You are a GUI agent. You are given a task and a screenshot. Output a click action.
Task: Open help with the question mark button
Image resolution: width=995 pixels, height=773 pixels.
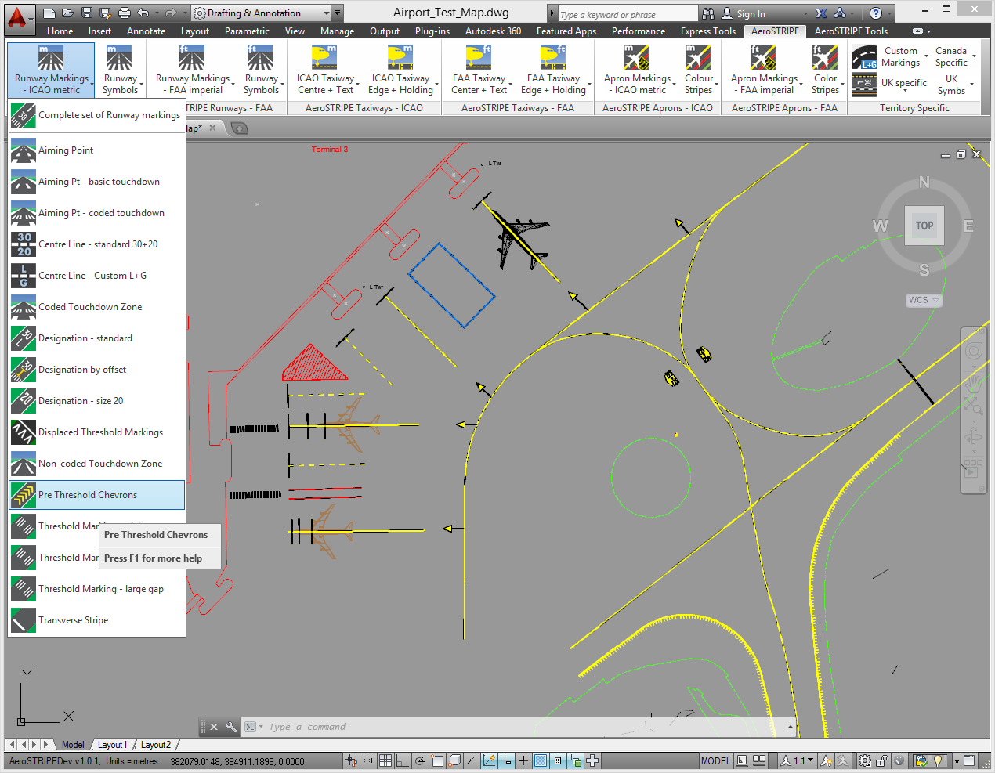tap(877, 13)
